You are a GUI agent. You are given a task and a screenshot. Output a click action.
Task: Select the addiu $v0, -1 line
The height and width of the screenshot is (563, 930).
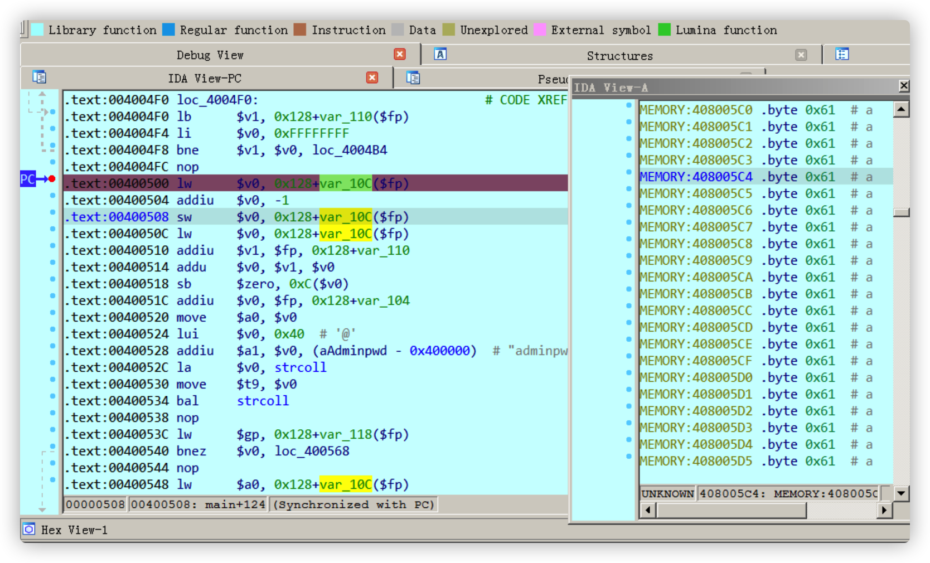point(316,200)
